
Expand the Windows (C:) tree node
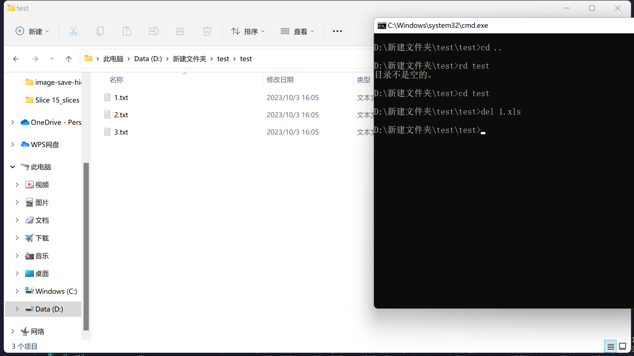coord(17,291)
